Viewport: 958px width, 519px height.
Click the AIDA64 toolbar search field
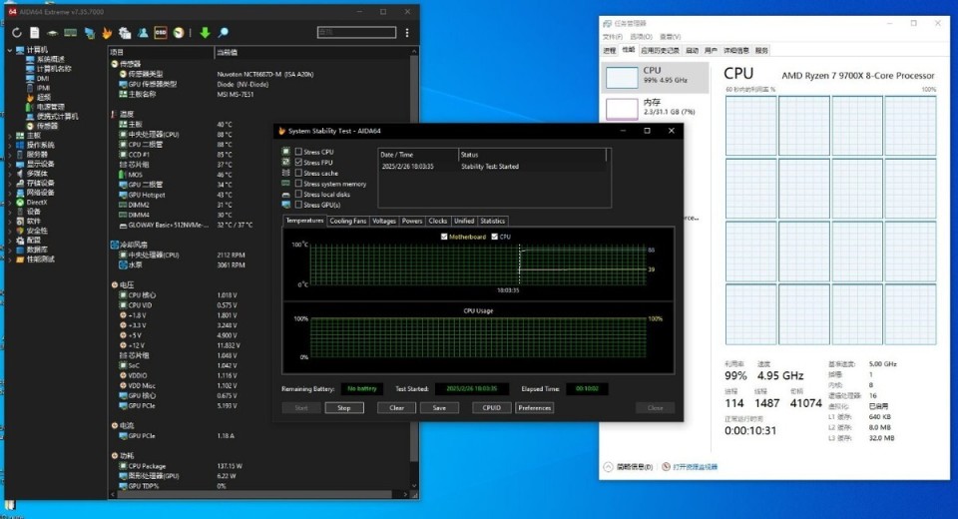pos(357,32)
